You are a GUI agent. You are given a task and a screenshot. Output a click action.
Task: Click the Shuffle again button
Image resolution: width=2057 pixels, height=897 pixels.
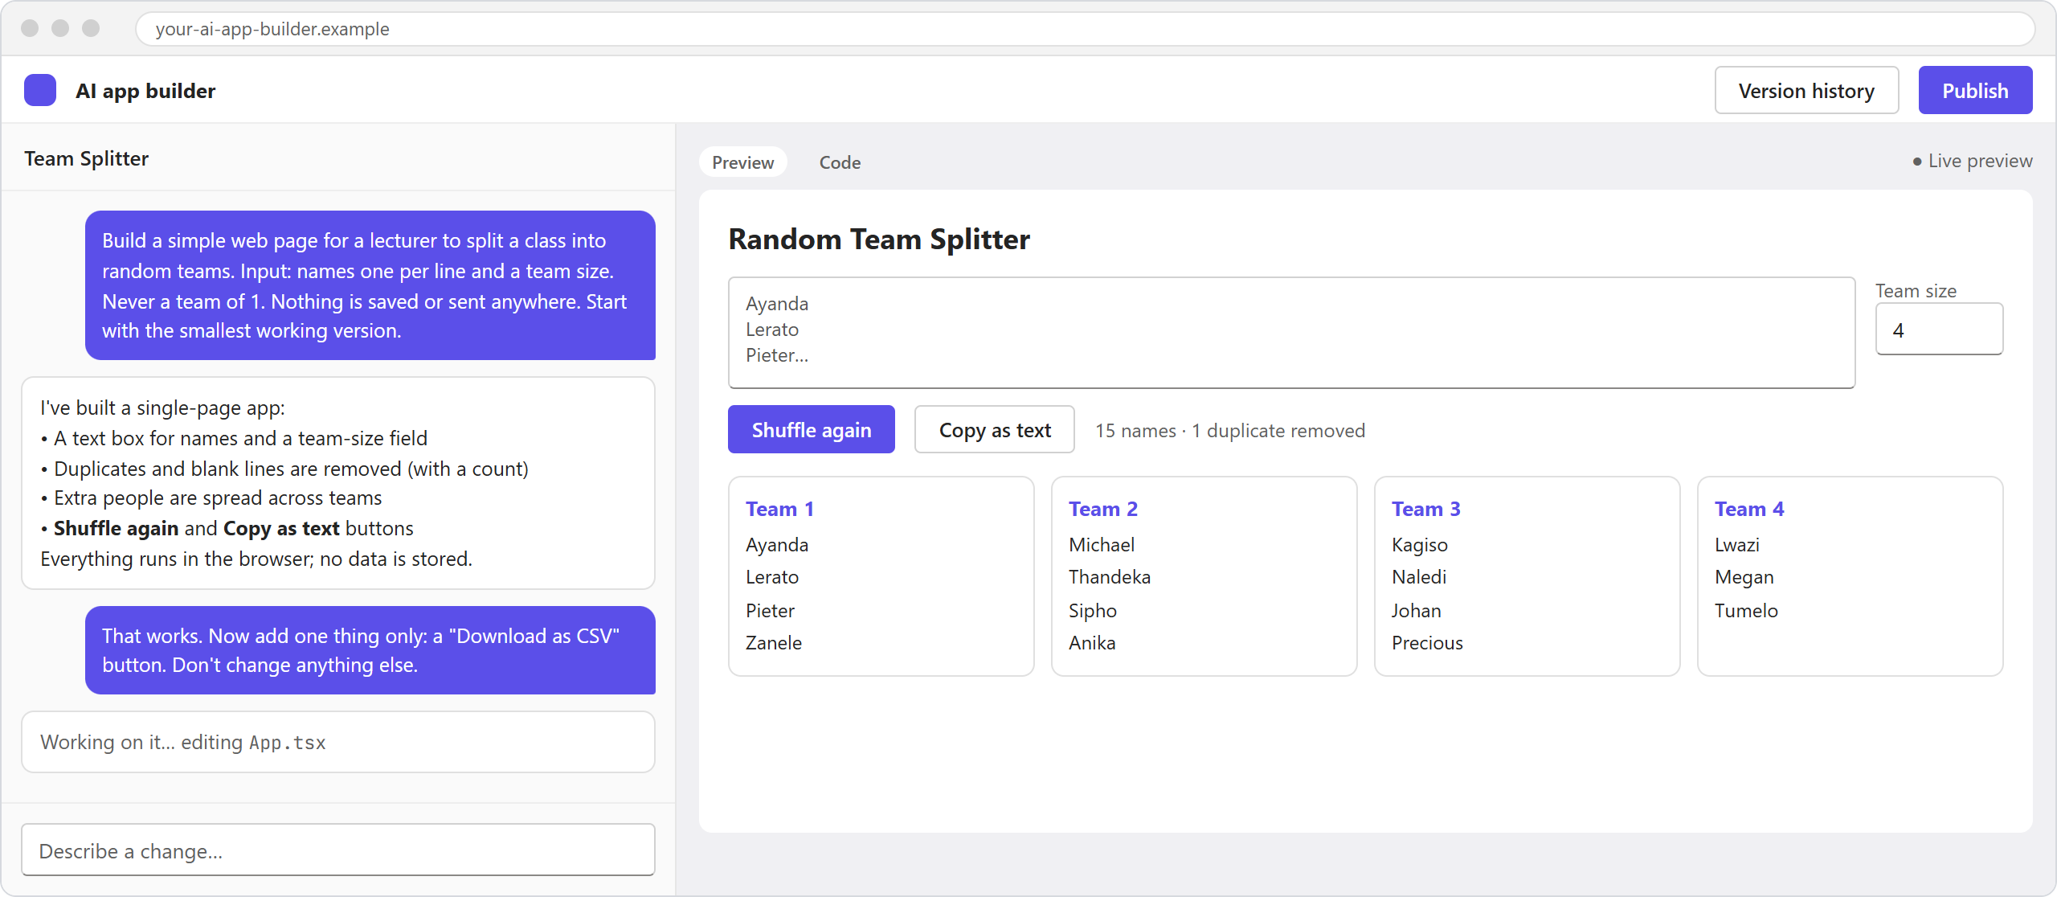pyautogui.click(x=812, y=429)
